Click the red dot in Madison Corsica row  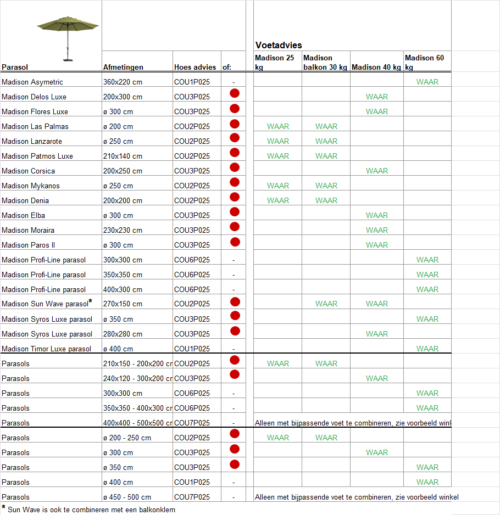[235, 167]
